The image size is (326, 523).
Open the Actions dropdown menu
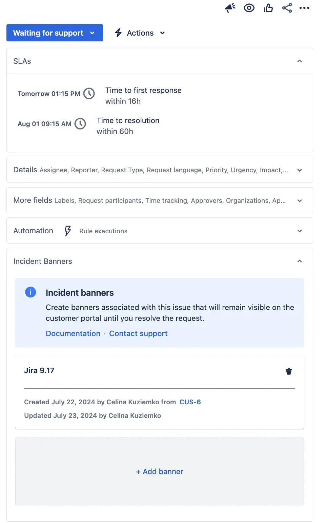coord(140,33)
